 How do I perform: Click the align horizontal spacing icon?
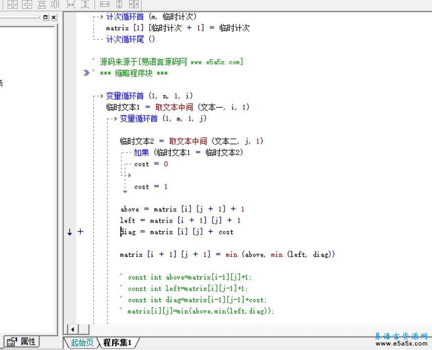click(56, 4)
